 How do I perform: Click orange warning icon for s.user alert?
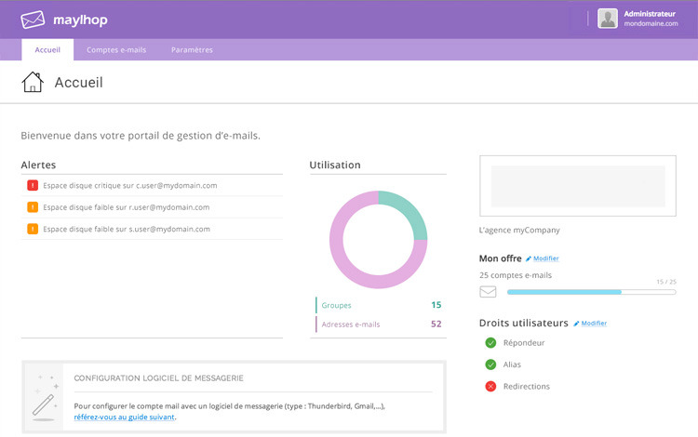pos(33,229)
